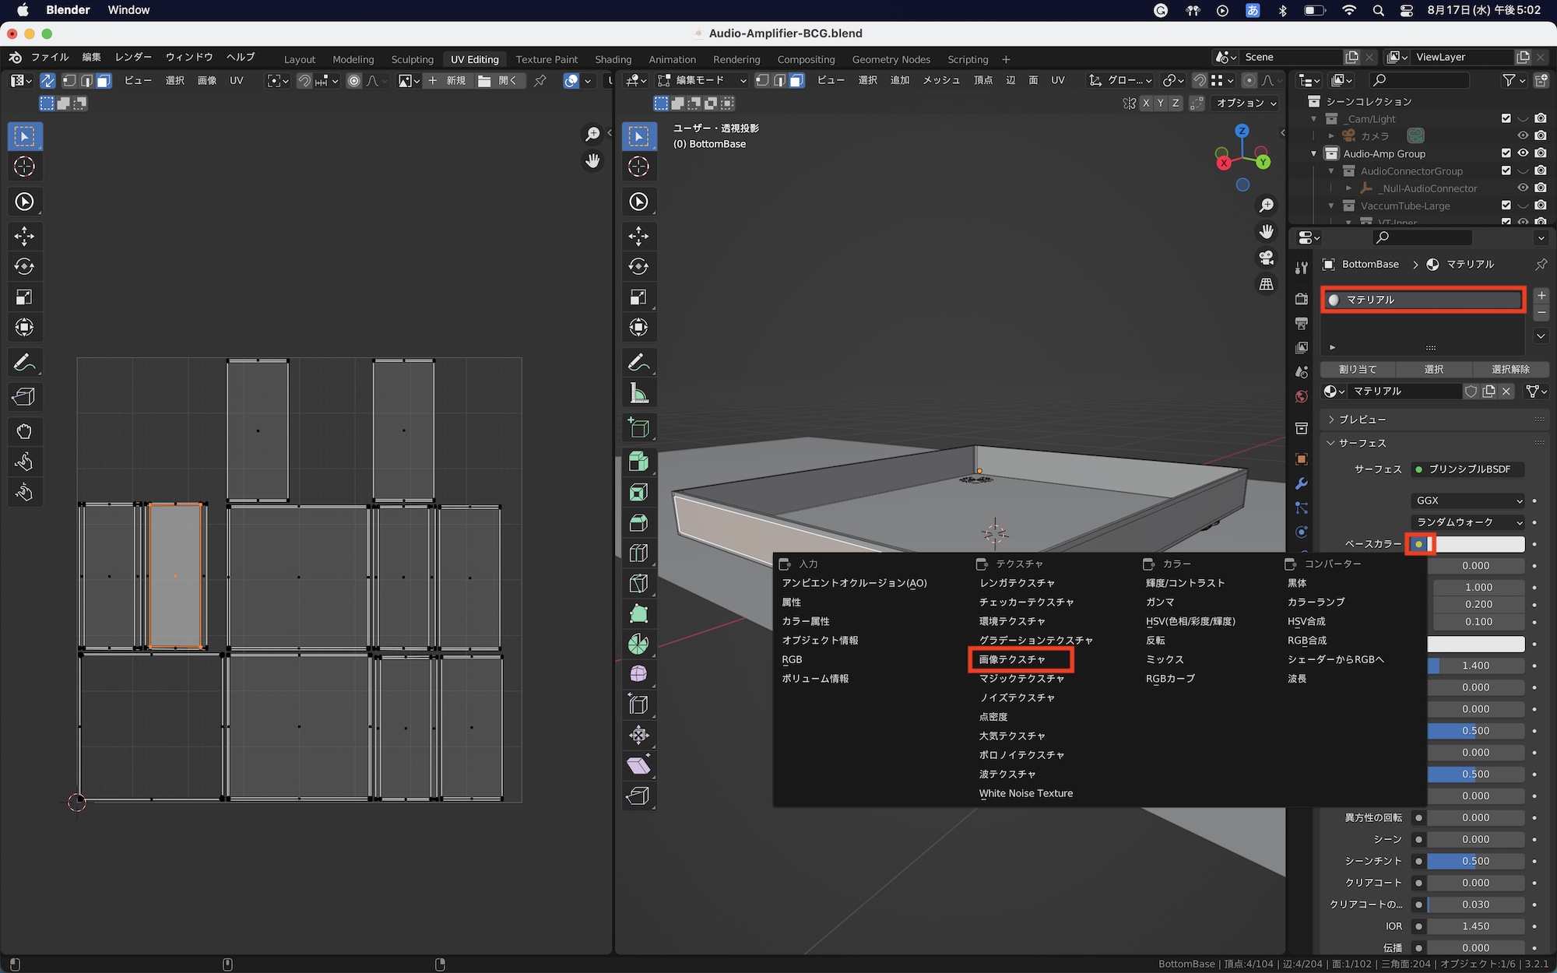1557x973 pixels.
Task: Click the Rip Region tool in UV editor
Action: pos(24,397)
